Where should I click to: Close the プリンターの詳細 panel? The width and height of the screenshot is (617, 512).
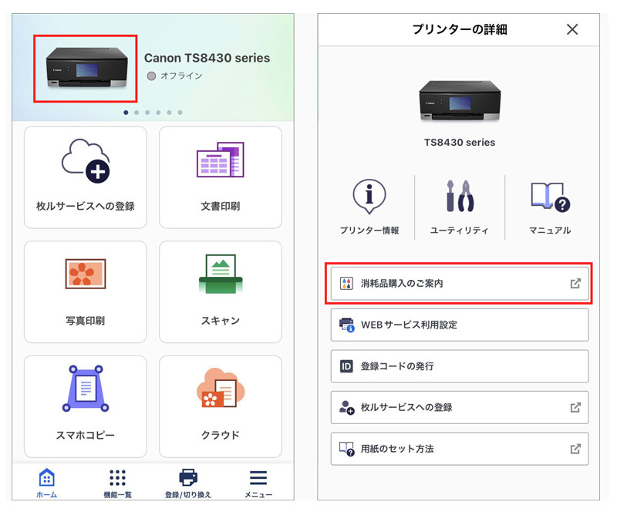click(571, 29)
